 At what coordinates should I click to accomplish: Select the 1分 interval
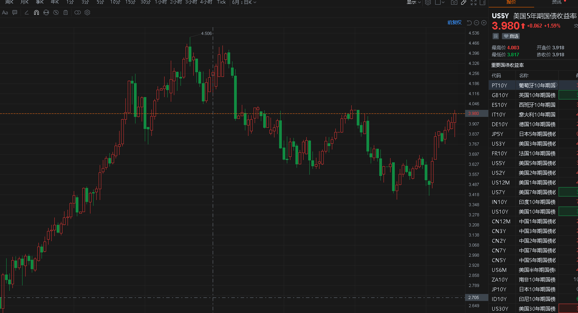pyautogui.click(x=70, y=2)
